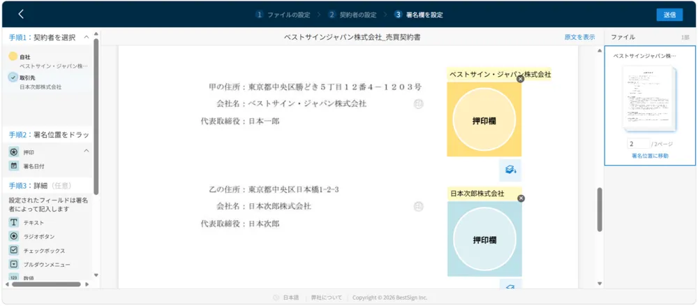Click document scrollbar down arrow

pos(599,283)
